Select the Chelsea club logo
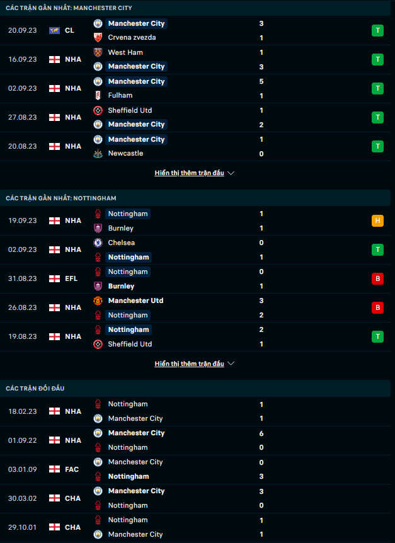Screen dimensions: 395x543 pyautogui.click(x=97, y=243)
